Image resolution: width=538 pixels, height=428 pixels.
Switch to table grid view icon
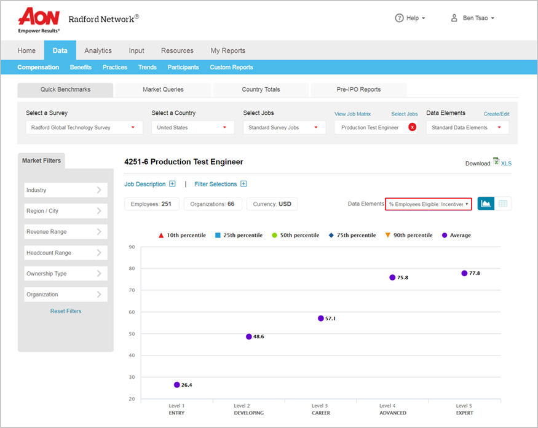point(503,204)
